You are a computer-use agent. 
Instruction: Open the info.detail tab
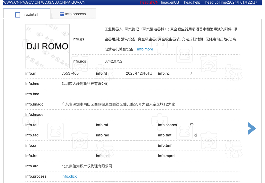point(27,14)
